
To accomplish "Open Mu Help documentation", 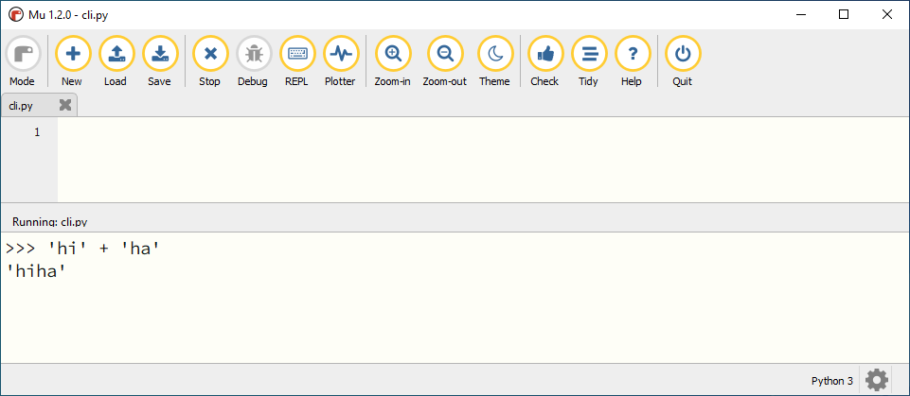I will 632,60.
